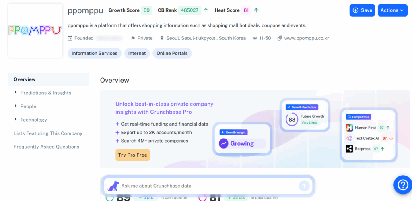Click the external link icon beside website
This screenshot has height=201, width=412.
pyautogui.click(x=280, y=38)
